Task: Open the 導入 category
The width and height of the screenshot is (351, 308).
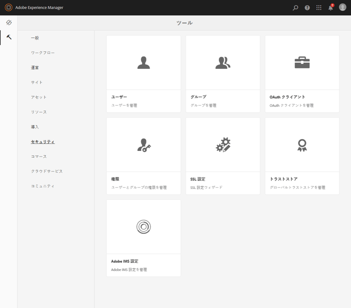Action: pyautogui.click(x=35, y=127)
